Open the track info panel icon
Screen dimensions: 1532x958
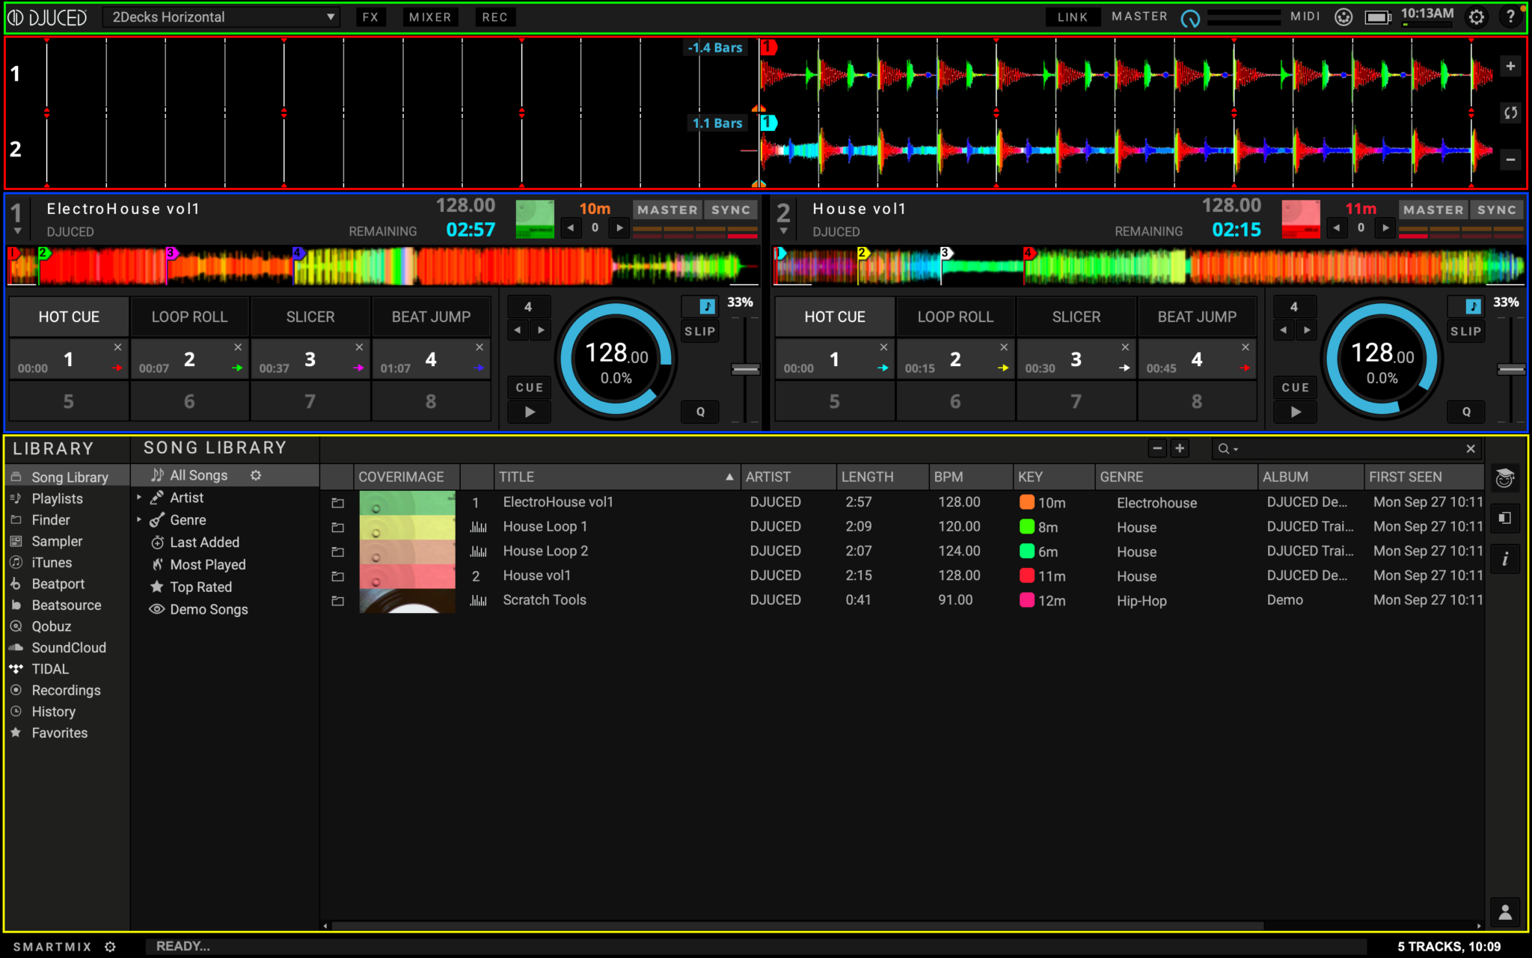pos(1504,558)
